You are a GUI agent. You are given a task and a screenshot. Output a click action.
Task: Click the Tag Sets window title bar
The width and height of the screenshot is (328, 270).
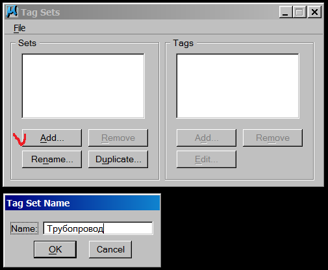tap(147, 12)
